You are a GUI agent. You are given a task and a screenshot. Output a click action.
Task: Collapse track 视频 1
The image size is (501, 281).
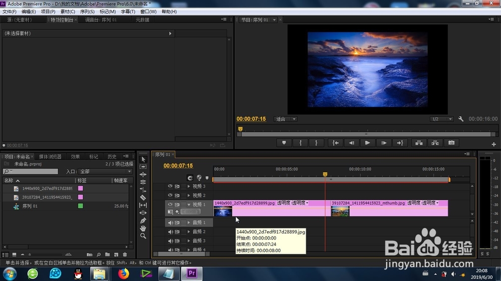point(189,204)
